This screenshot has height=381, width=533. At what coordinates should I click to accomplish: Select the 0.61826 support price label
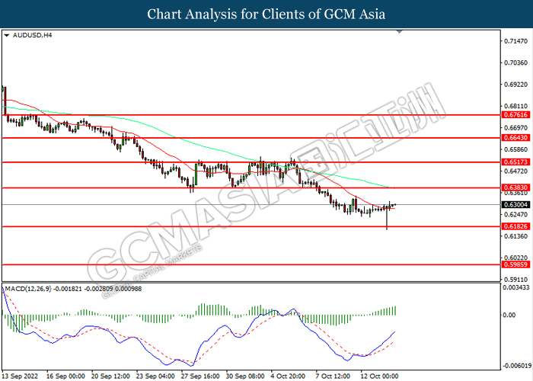515,226
